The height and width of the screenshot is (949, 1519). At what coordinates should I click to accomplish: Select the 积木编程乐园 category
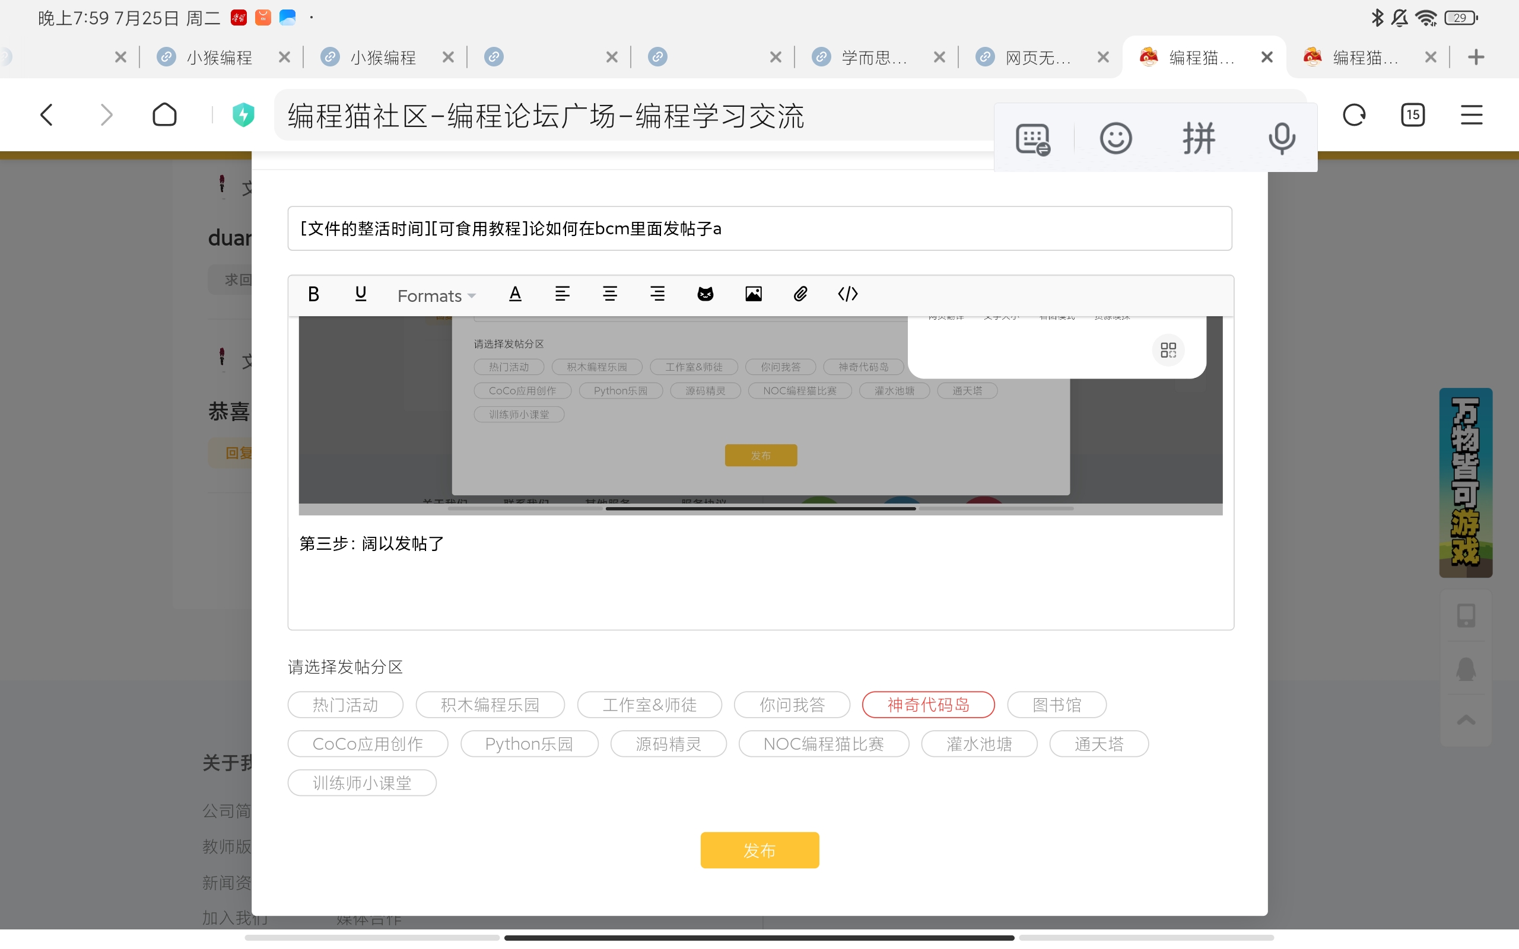pyautogui.click(x=490, y=705)
